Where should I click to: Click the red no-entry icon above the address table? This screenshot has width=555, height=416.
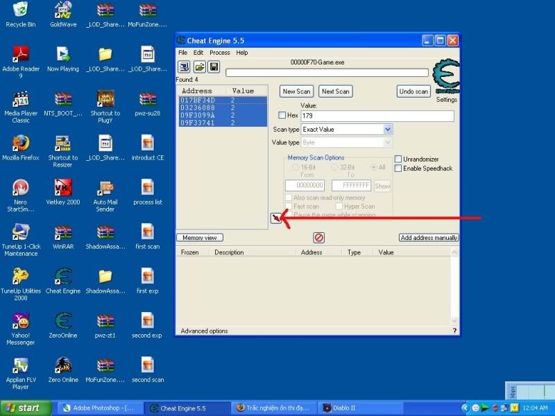[x=319, y=238]
